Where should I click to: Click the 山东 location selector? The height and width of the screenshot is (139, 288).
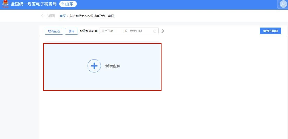[68, 4]
